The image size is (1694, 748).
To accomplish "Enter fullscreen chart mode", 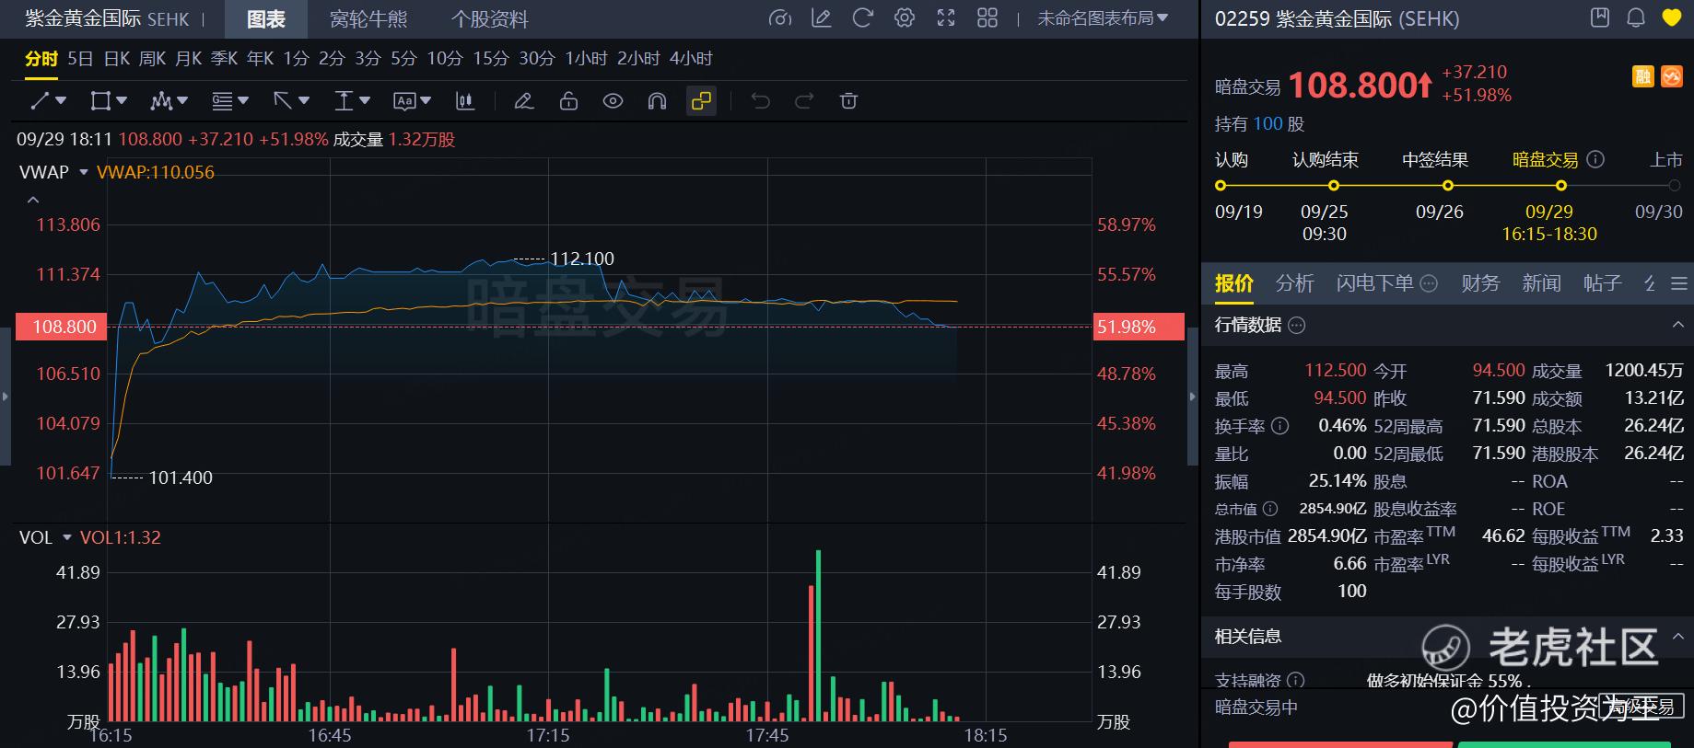I will tap(946, 18).
